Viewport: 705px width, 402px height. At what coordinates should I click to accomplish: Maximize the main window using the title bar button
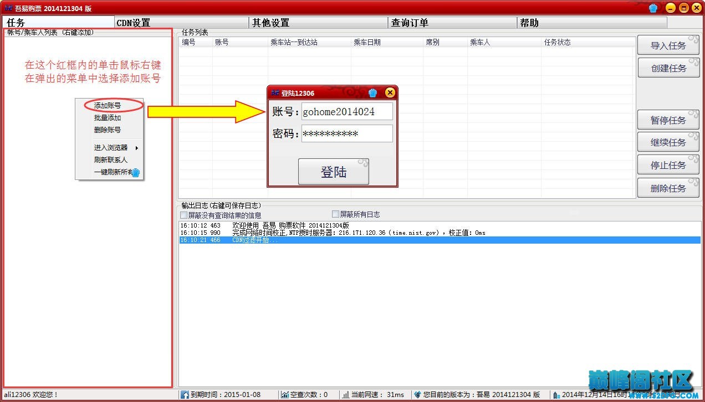click(684, 8)
